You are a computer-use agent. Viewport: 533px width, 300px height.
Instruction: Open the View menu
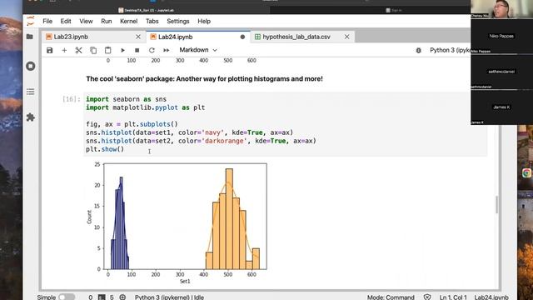pyautogui.click(x=86, y=21)
